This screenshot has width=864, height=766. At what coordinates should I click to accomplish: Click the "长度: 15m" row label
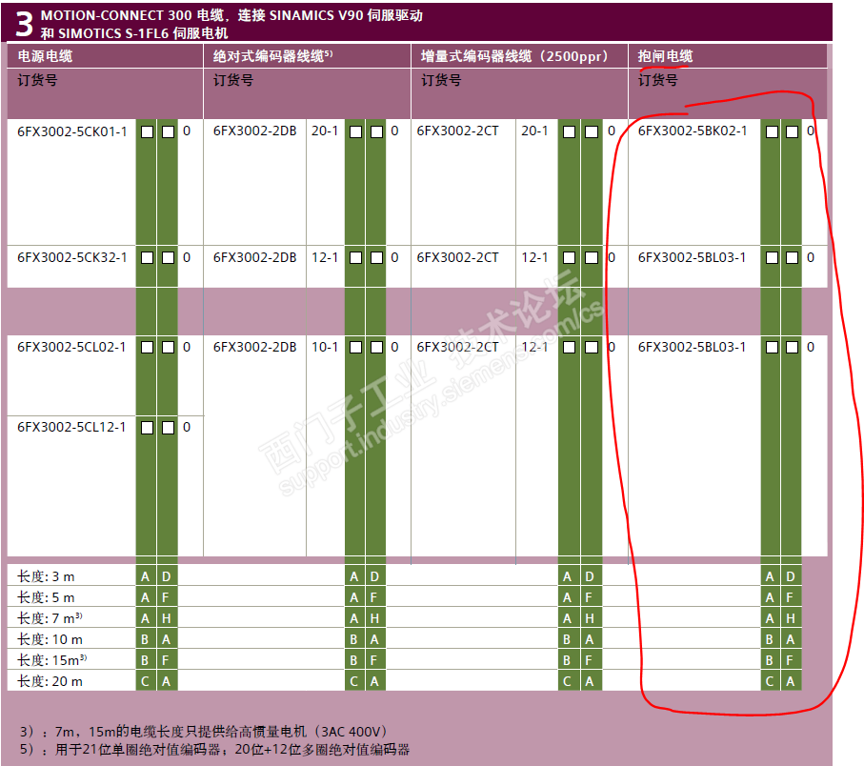pyautogui.click(x=51, y=660)
